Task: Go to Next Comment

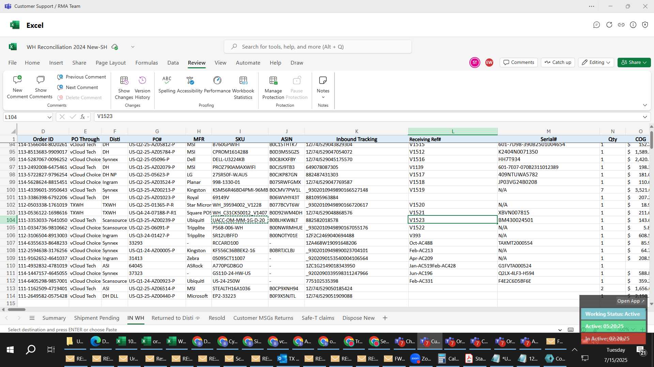Action: 78,87
